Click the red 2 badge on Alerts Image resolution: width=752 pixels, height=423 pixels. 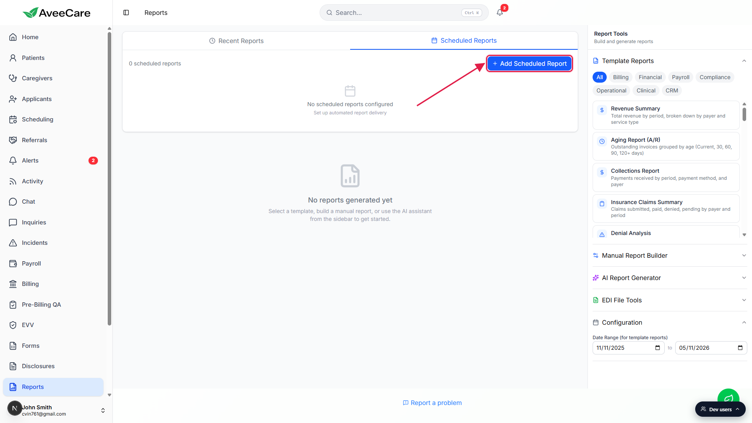coord(93,161)
